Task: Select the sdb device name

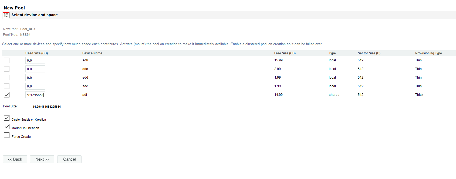Action: point(85,60)
